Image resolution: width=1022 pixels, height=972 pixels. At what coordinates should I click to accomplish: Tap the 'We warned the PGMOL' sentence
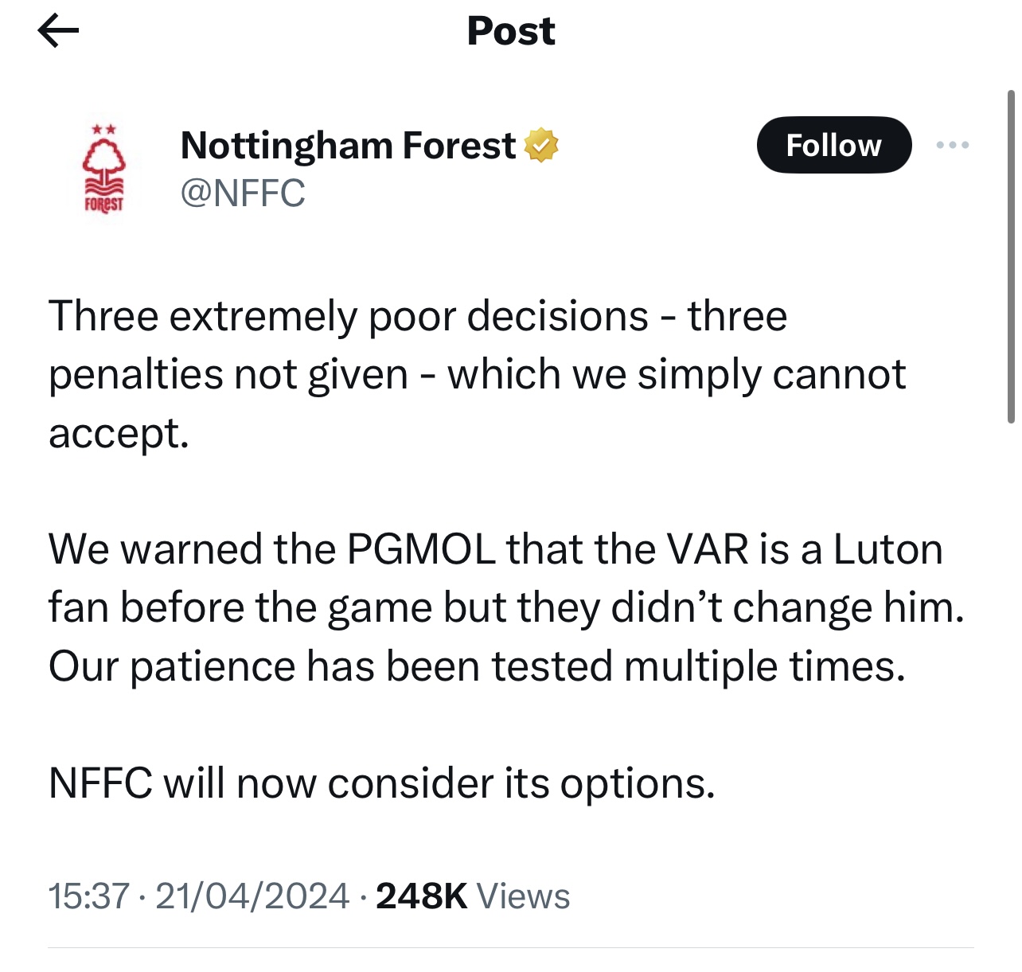point(271,549)
